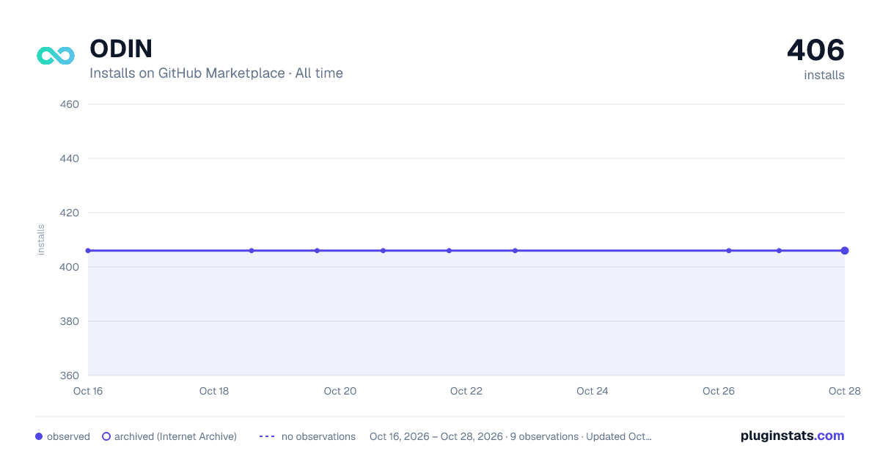Click the 'Oct 24' x-axis label

(593, 391)
